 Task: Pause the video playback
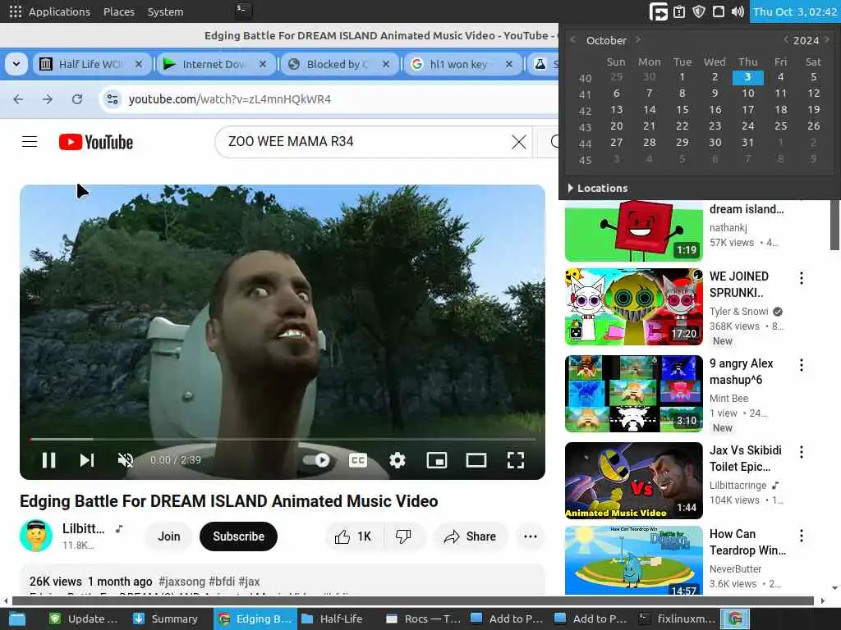pyautogui.click(x=48, y=460)
